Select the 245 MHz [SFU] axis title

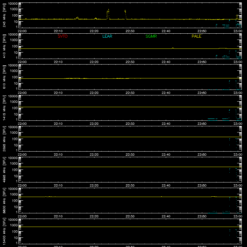click(4, 15)
